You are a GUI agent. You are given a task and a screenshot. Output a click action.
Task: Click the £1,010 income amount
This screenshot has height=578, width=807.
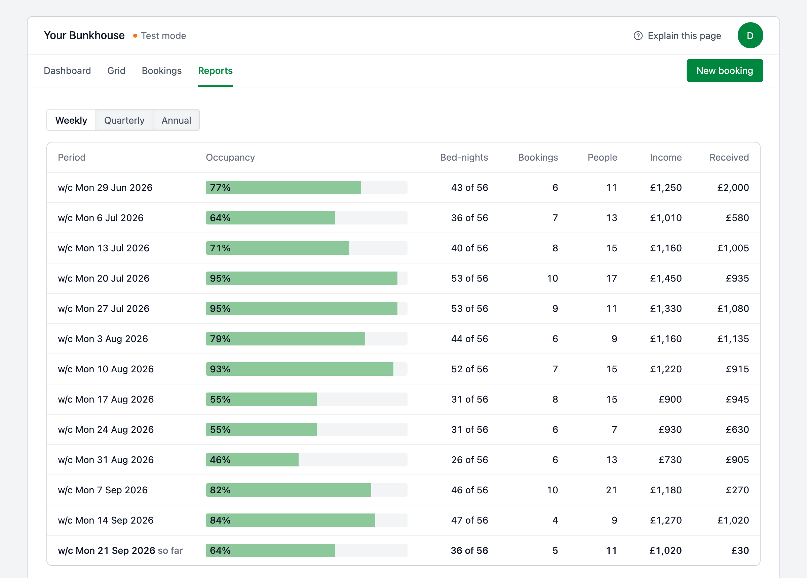[x=666, y=218]
